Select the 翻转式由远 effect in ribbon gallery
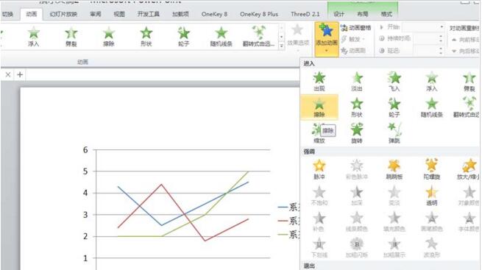Screen dimensions: 482x270 click(258, 37)
